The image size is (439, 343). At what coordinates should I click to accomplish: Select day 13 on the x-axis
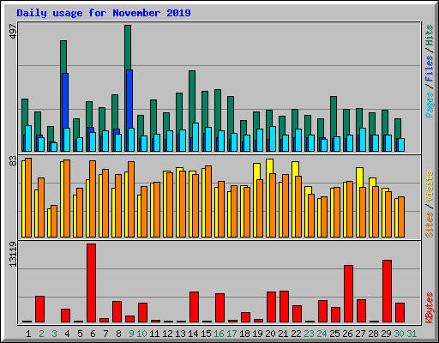point(180,334)
